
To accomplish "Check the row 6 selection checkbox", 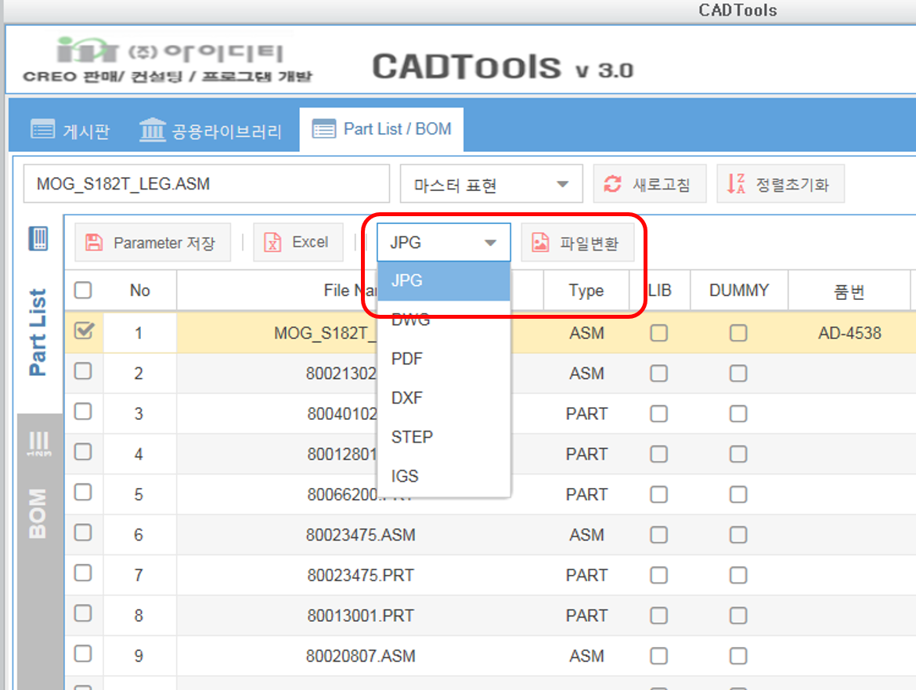I will tap(83, 533).
